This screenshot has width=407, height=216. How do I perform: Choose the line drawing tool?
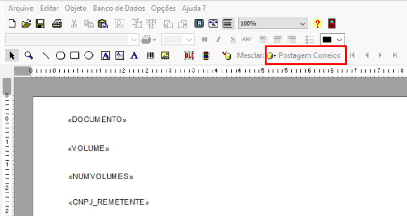point(46,55)
